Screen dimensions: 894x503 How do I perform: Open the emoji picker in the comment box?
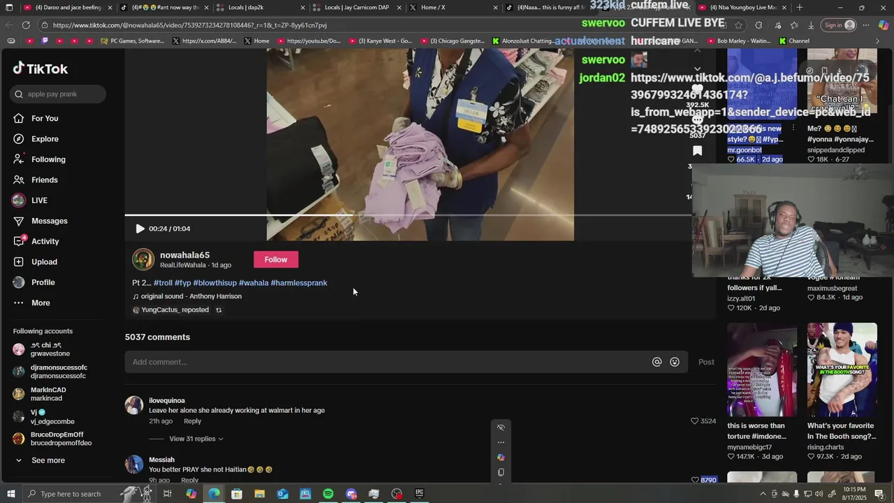click(675, 362)
